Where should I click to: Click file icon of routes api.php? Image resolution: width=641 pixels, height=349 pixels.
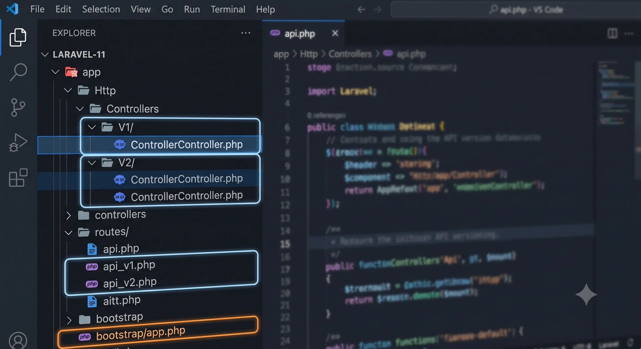(92, 249)
